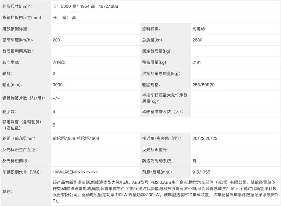Select the overhang value 915/1055
This screenshot has width=281, height=206.
pyautogui.click(x=201, y=172)
